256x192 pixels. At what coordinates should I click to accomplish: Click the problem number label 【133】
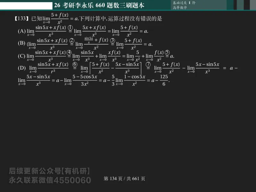tap(19, 19)
